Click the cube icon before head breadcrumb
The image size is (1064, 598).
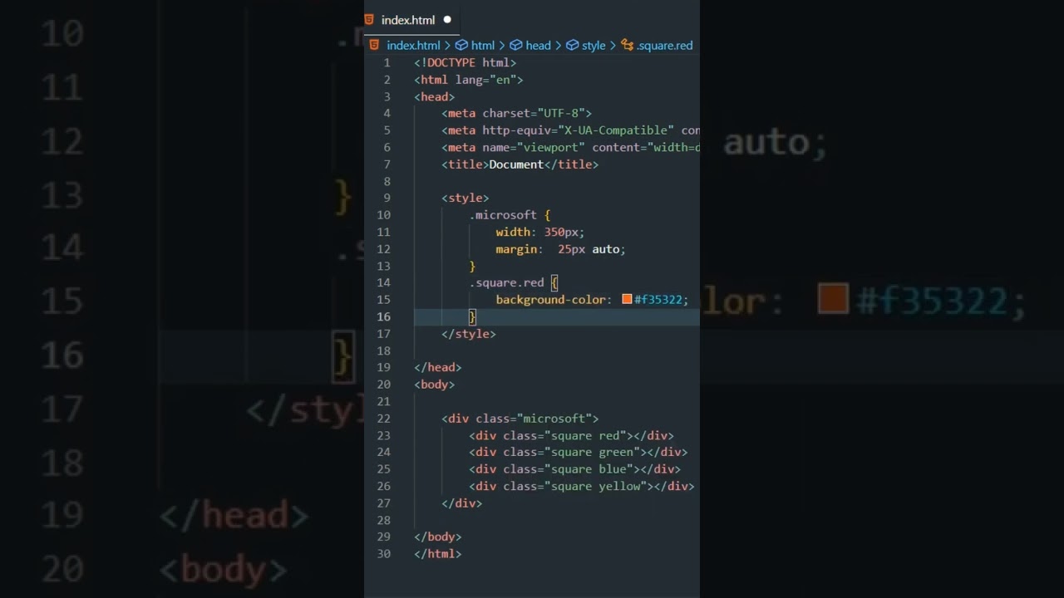[x=515, y=46]
